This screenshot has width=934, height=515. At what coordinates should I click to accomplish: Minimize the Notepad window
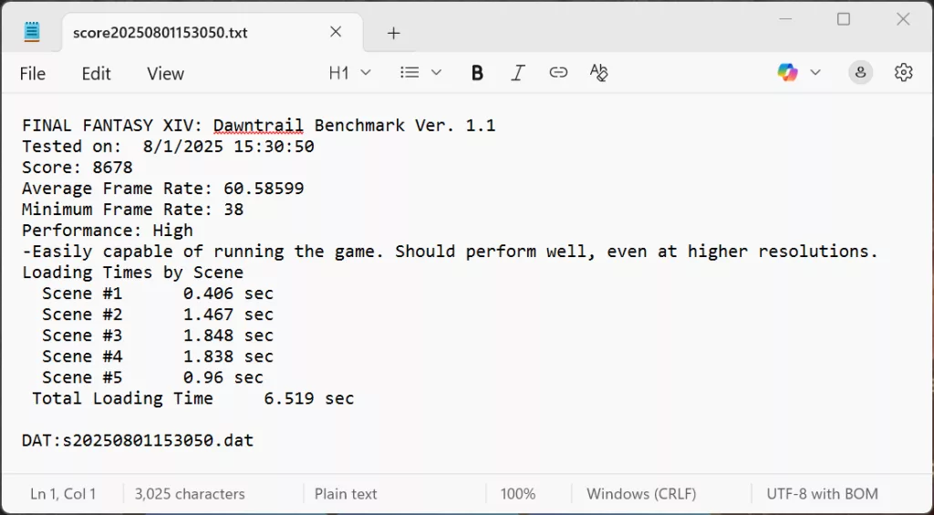785,19
